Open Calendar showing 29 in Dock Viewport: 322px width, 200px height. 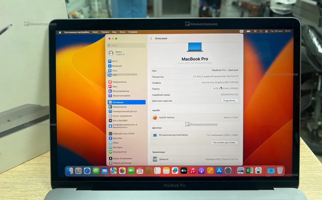(x=140, y=171)
